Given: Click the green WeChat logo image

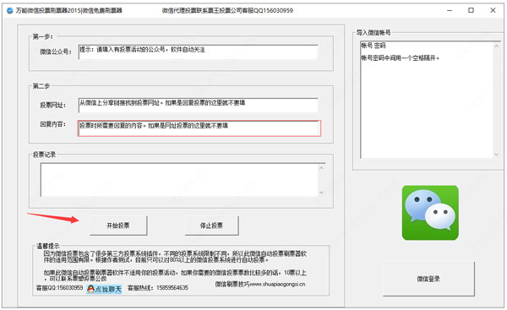Looking at the screenshot, I should 430,213.
